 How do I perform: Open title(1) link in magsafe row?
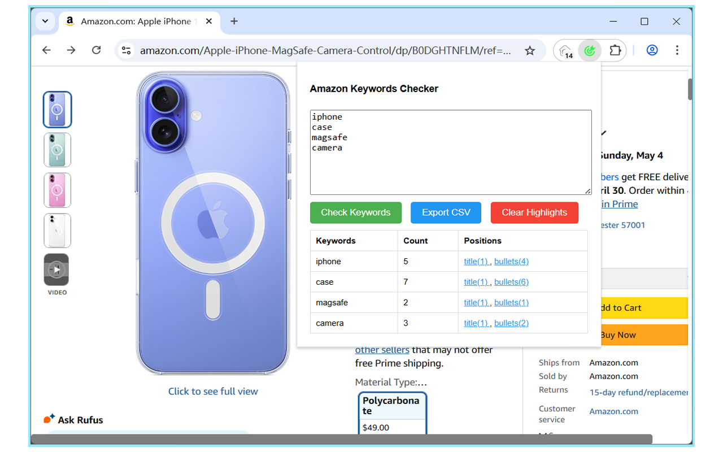[x=477, y=303]
